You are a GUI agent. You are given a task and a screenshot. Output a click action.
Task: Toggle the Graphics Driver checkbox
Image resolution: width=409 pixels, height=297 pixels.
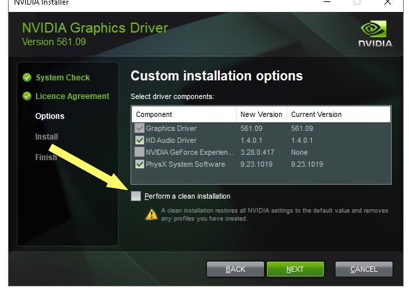(x=139, y=128)
